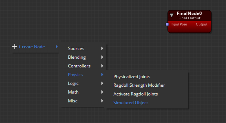Expand the Blending submenu arrow
Viewport: 226px width, 123px height.
tap(102, 57)
